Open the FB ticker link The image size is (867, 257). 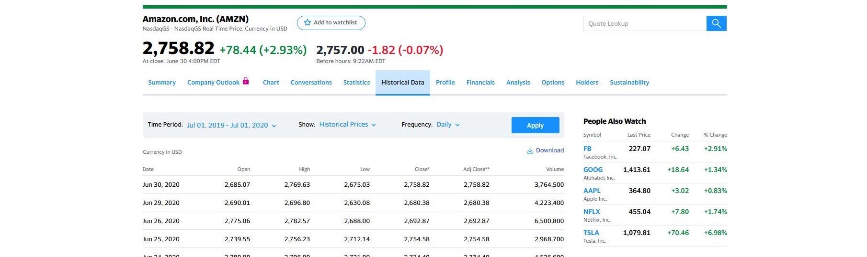coord(587,149)
